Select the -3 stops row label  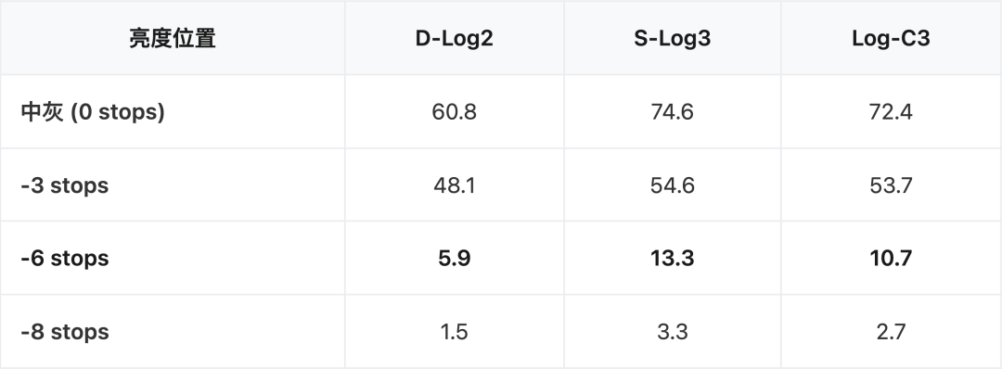(x=65, y=185)
